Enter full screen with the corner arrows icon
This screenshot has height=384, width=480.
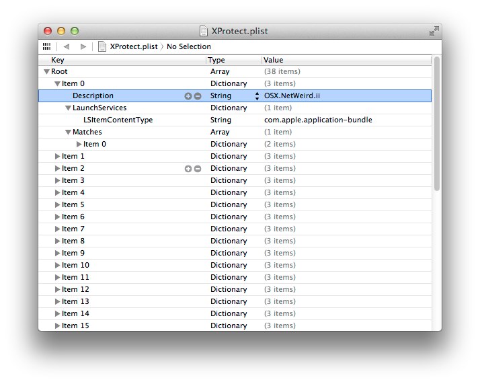click(x=434, y=31)
